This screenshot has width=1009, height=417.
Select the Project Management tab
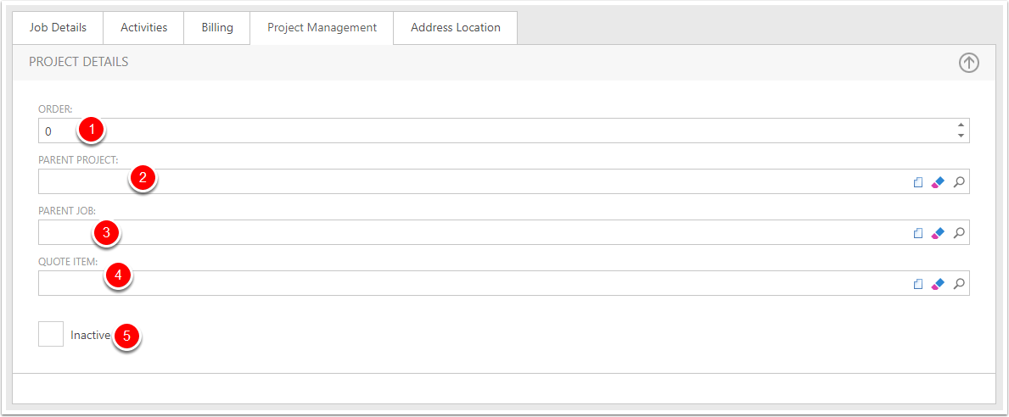[322, 27]
